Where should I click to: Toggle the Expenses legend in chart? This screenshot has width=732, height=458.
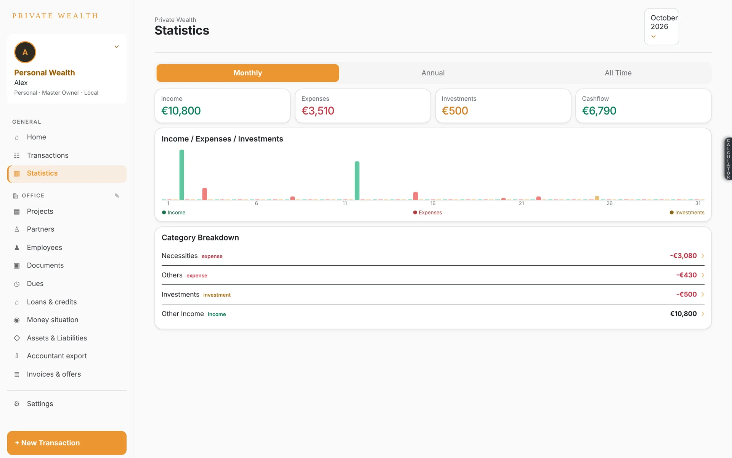(x=427, y=213)
